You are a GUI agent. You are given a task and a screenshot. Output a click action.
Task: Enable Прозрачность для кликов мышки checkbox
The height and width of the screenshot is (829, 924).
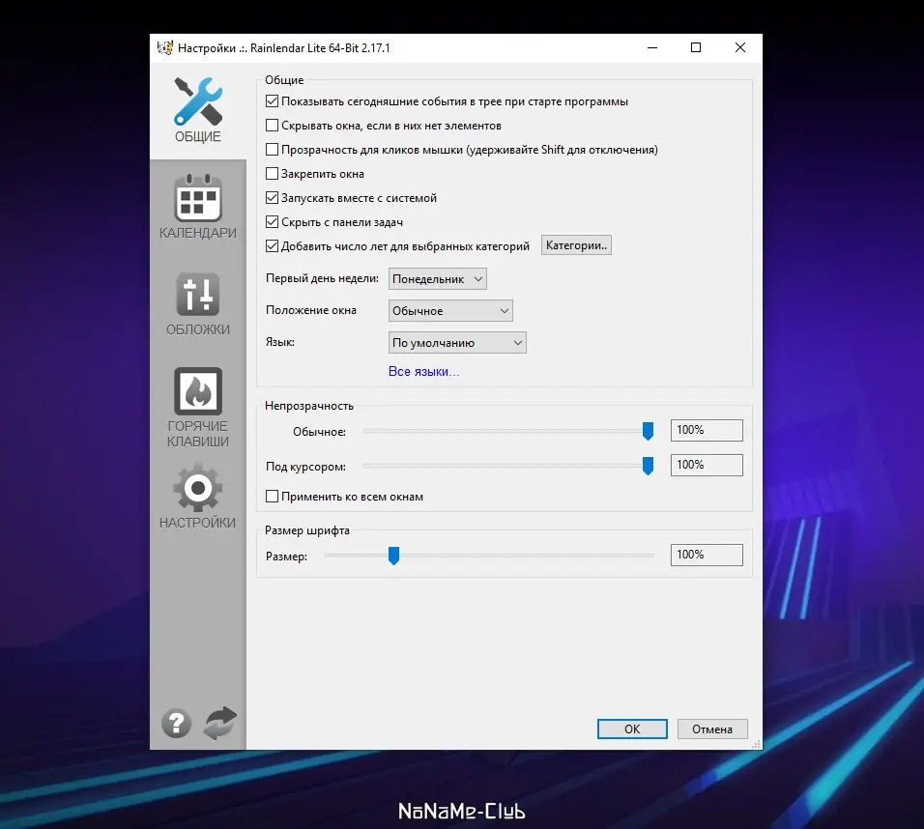[272, 150]
